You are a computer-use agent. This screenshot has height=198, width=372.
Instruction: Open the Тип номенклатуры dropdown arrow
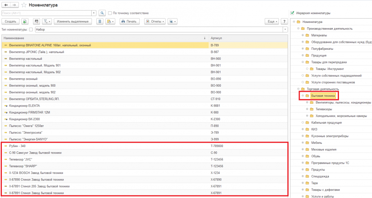(x=285, y=29)
